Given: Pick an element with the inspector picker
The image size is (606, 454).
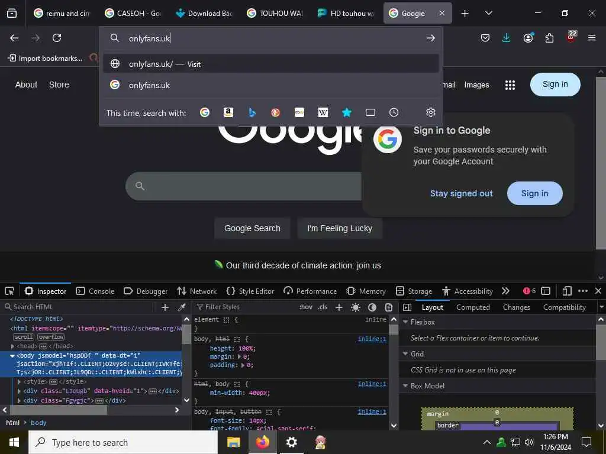Looking at the screenshot, I should coord(9,291).
